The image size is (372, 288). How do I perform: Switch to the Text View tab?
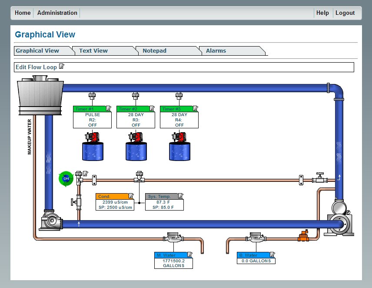(93, 51)
